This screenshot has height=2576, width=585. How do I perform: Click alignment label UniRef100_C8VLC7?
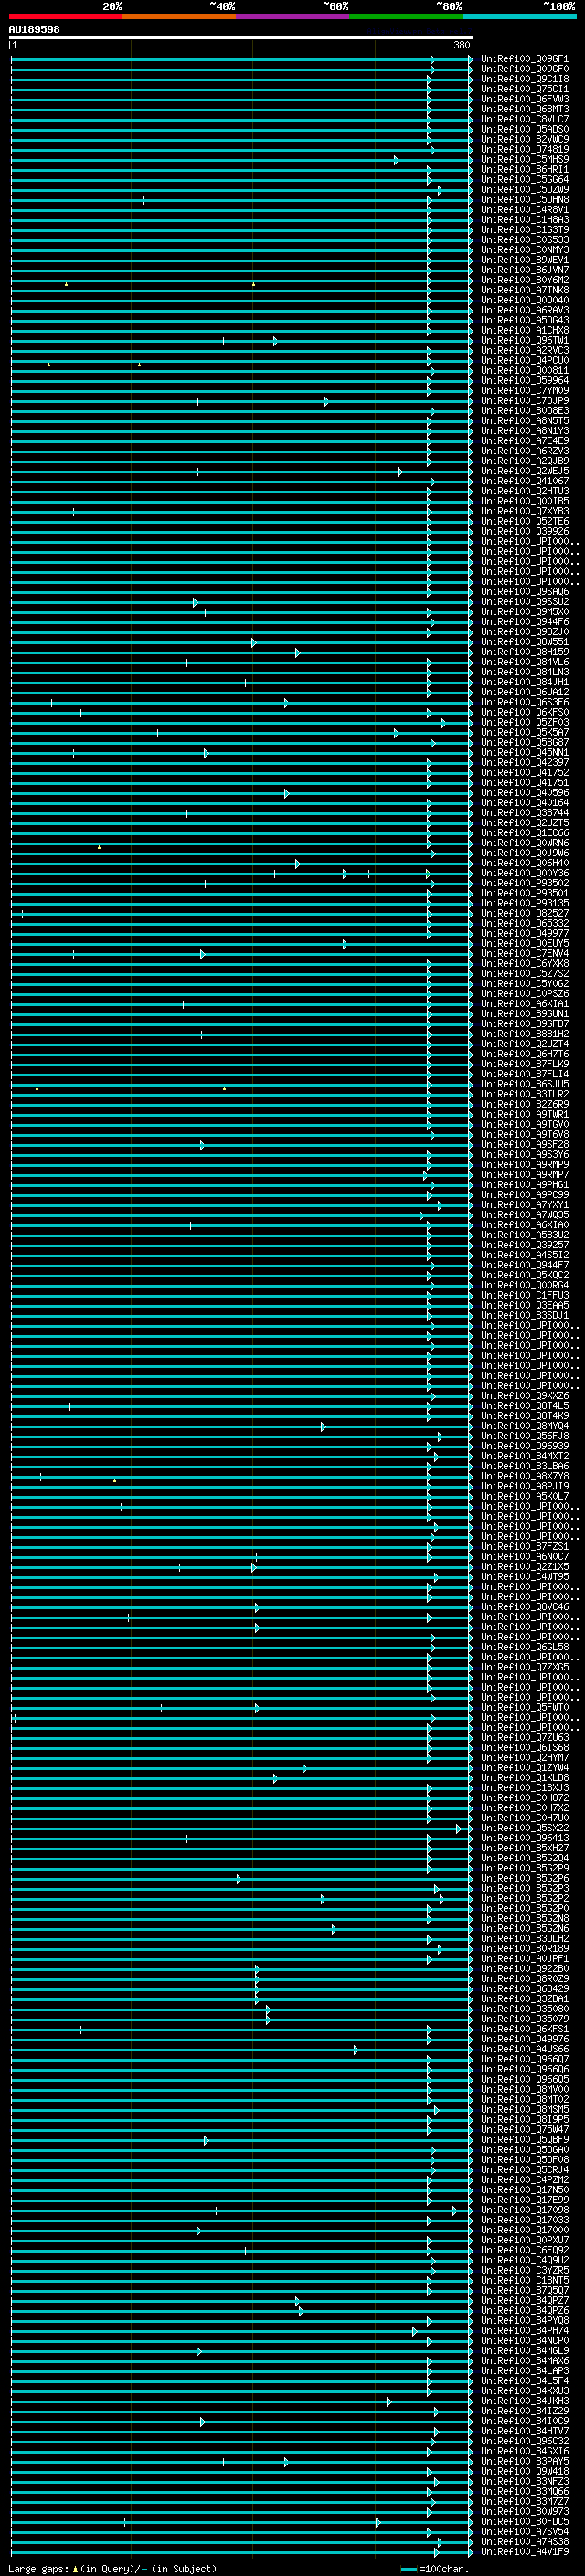[x=525, y=119]
